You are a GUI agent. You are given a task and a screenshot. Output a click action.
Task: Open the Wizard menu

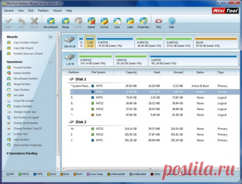(x=57, y=11)
